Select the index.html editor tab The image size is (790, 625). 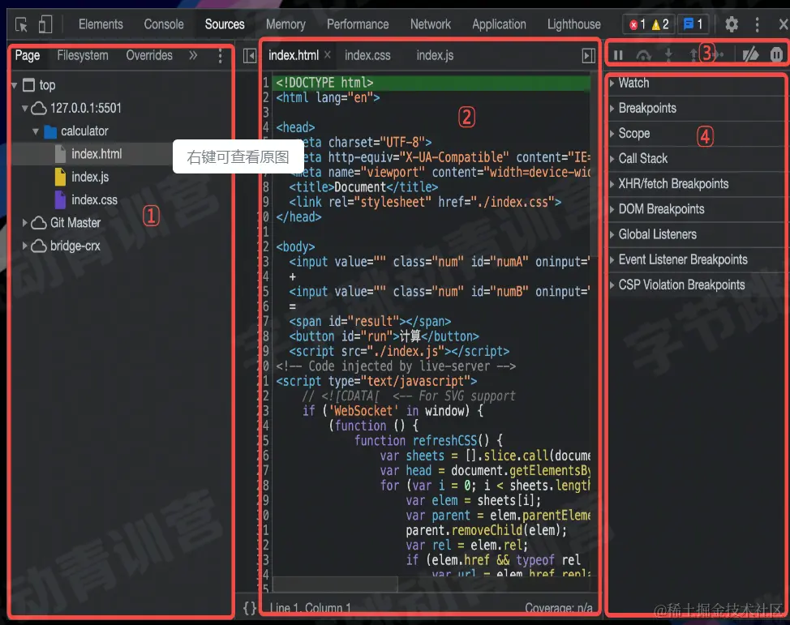pyautogui.click(x=294, y=55)
